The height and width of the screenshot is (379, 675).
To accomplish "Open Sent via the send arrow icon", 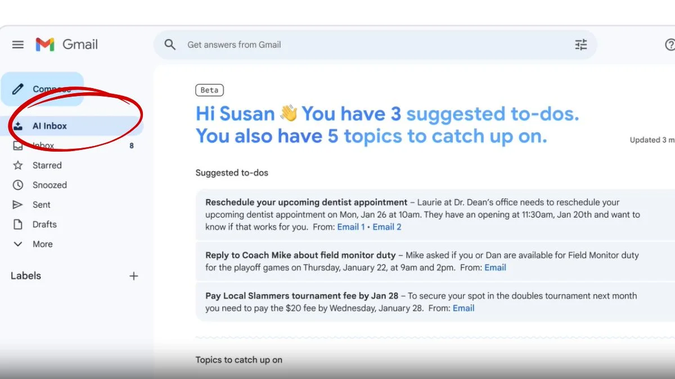I will (x=18, y=204).
